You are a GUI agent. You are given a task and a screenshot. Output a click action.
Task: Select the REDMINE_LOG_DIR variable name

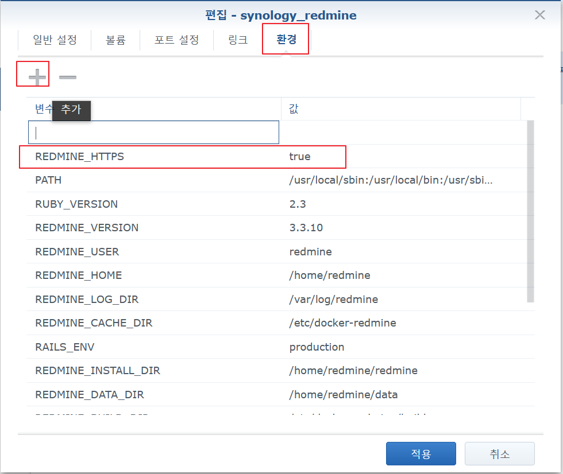(87, 300)
